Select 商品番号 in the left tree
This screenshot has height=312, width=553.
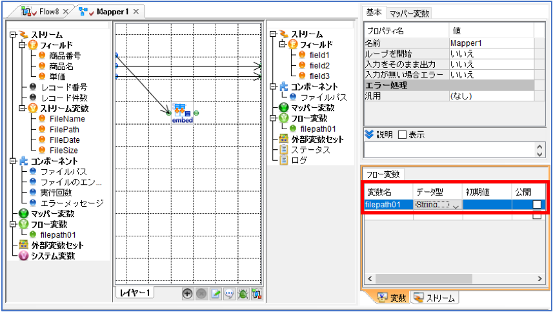[65, 56]
